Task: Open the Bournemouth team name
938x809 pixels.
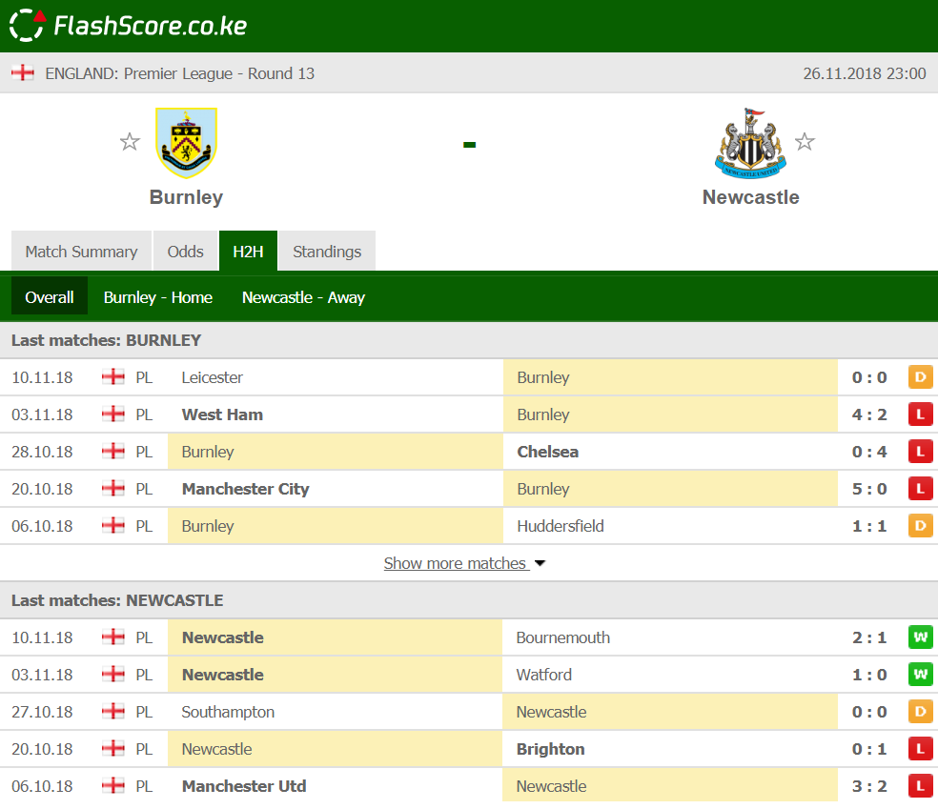Action: click(x=563, y=637)
